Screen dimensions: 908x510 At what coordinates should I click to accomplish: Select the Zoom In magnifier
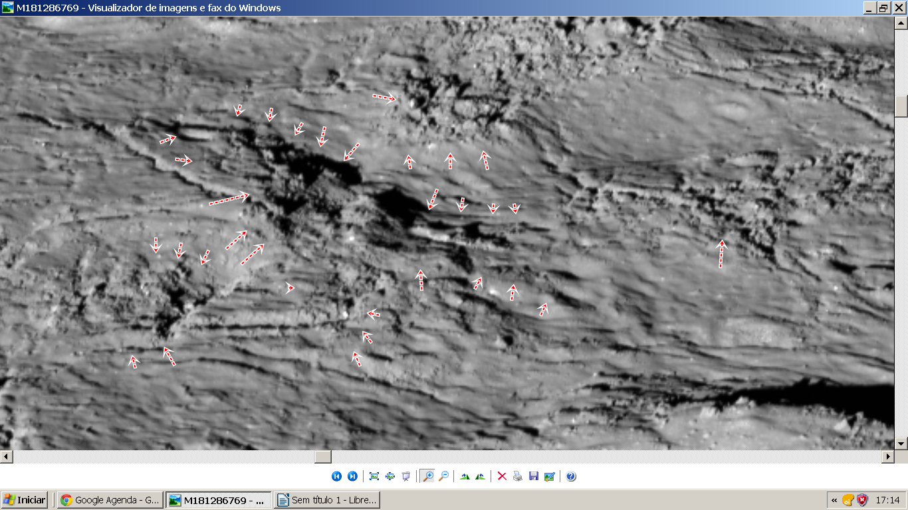click(427, 476)
